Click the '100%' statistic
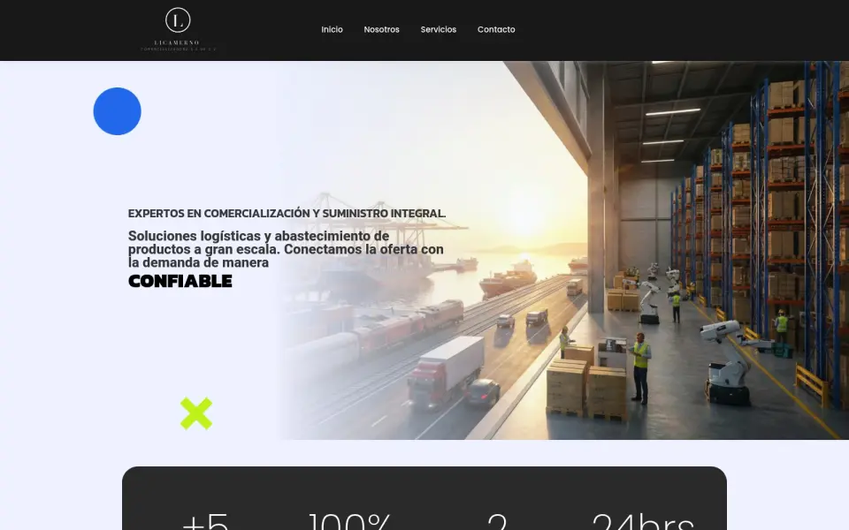 click(350, 520)
